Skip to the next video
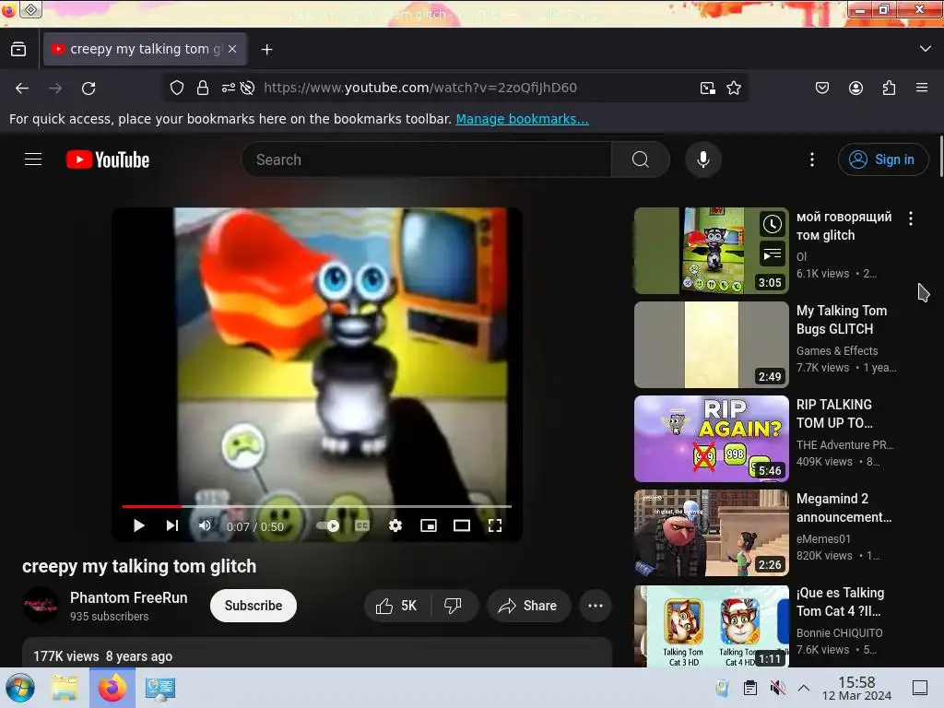Screen dimensions: 944x708 [172, 525]
